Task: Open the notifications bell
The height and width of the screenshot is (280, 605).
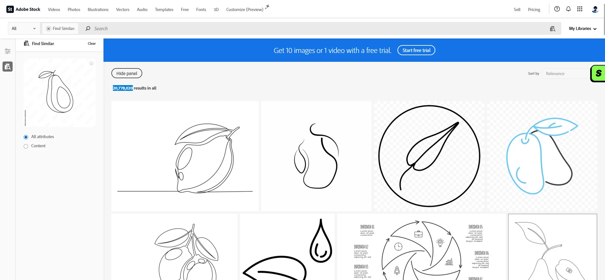Action: click(568, 9)
